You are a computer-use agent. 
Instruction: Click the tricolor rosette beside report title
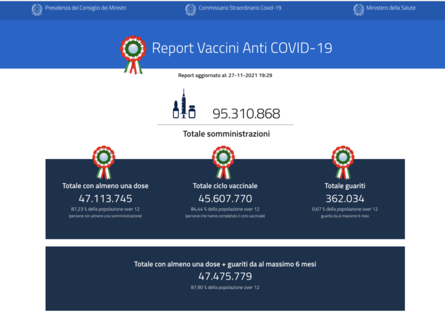pyautogui.click(x=133, y=54)
